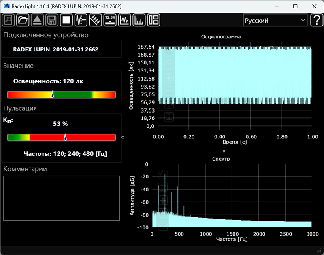Click the spectrum zoom-in plus icon
This screenshot has width=324, height=255.
[x=163, y=200]
